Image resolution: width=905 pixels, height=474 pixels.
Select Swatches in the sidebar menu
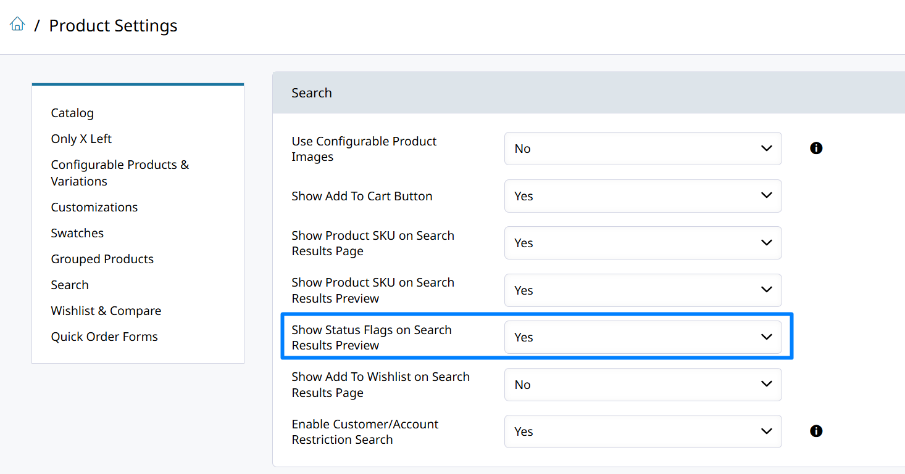click(x=77, y=233)
